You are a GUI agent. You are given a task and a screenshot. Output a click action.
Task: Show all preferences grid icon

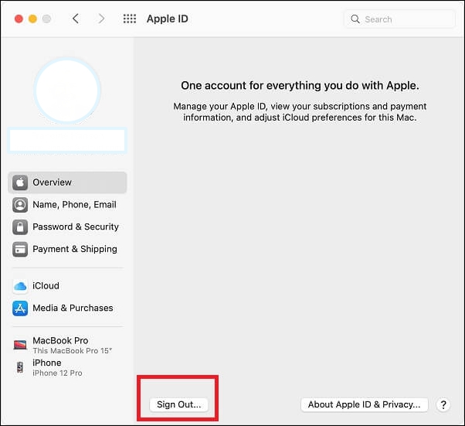click(130, 19)
